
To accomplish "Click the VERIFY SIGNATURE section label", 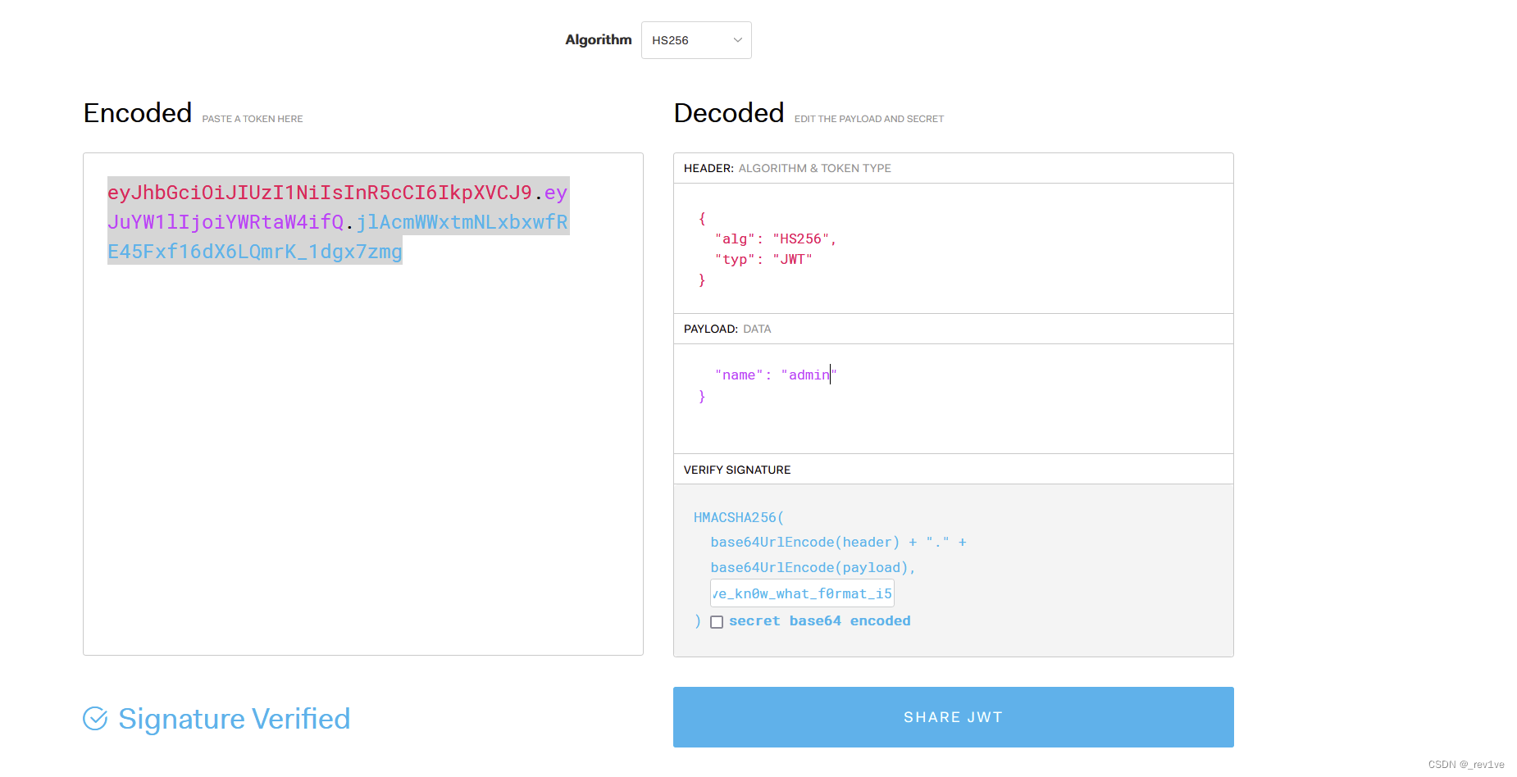I will [x=737, y=470].
